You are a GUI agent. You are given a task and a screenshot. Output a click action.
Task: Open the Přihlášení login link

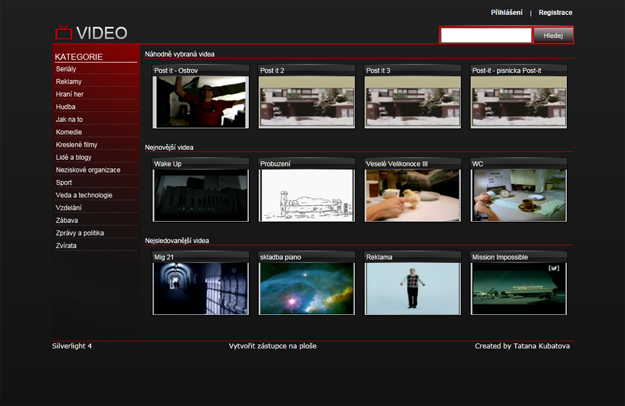tap(506, 12)
